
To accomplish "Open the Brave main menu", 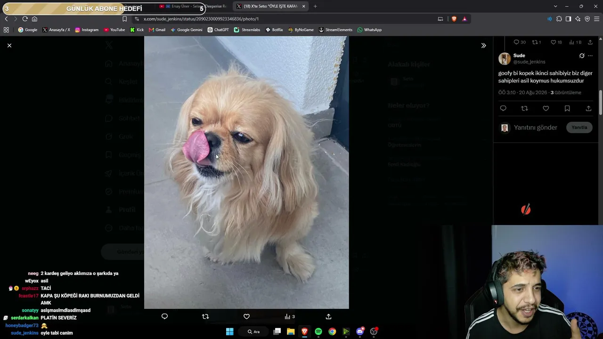I will (x=597, y=19).
